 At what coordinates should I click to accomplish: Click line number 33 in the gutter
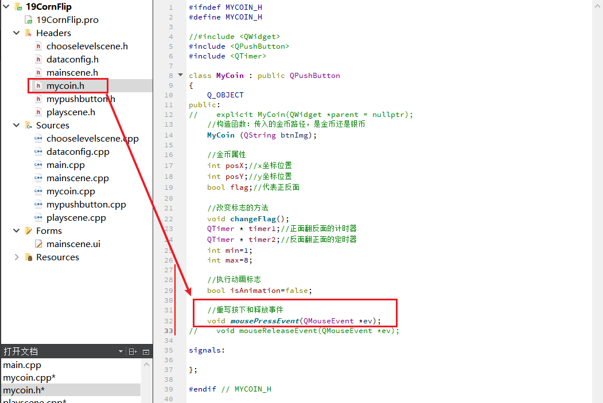coord(169,331)
